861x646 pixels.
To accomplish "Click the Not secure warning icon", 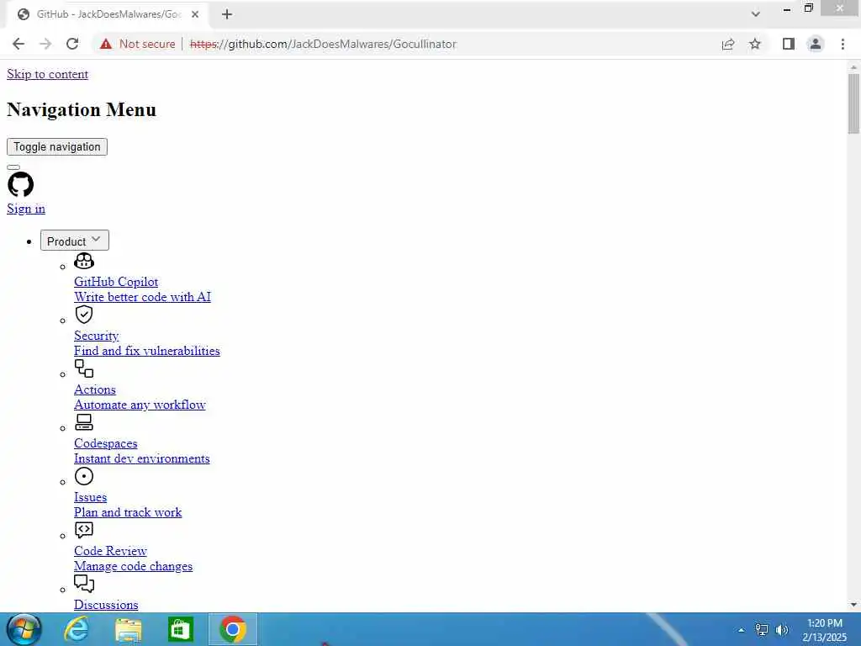I will tap(106, 44).
